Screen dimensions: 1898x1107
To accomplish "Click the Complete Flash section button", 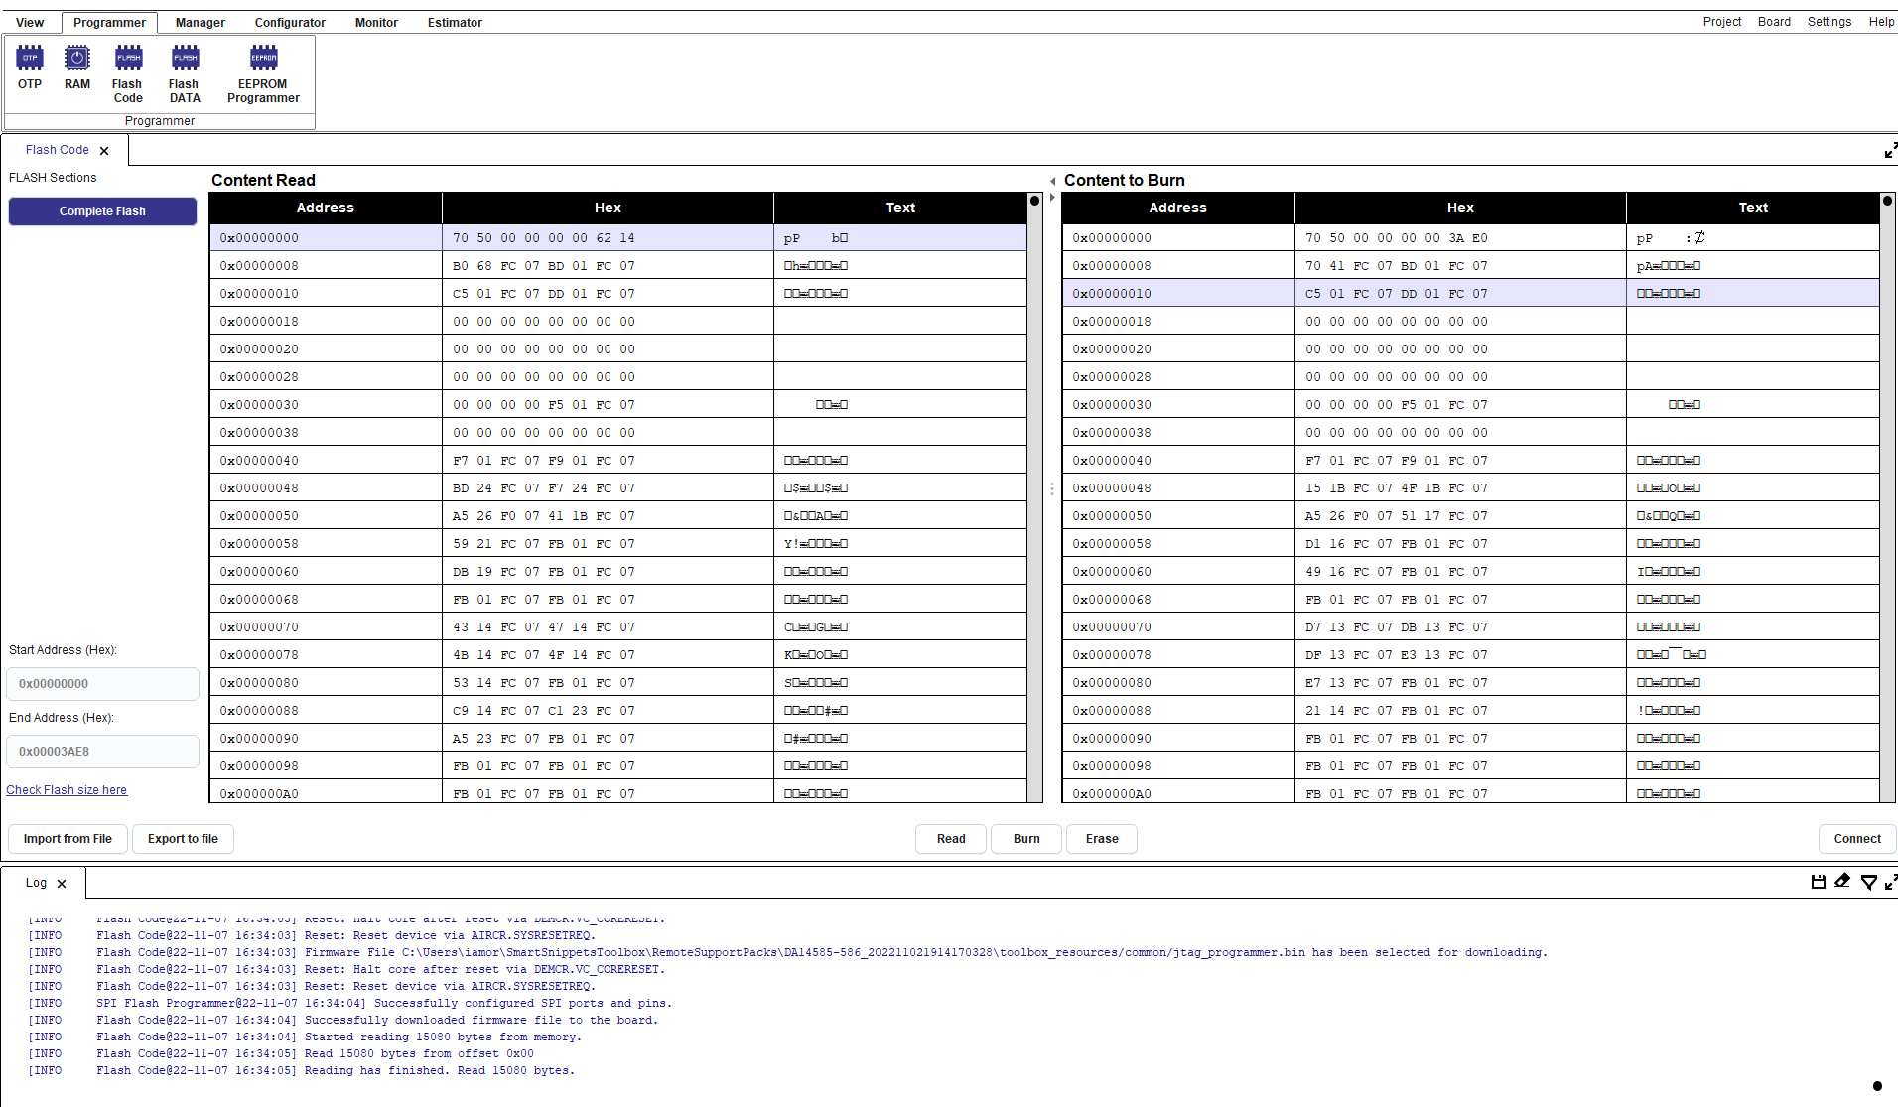I will click(x=102, y=211).
